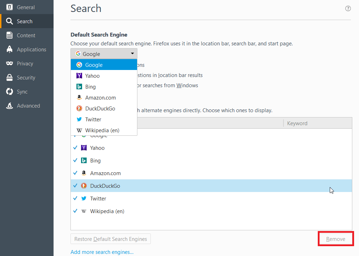Click the Search magnifier icon in sidebar
The height and width of the screenshot is (256, 359).
point(10,21)
